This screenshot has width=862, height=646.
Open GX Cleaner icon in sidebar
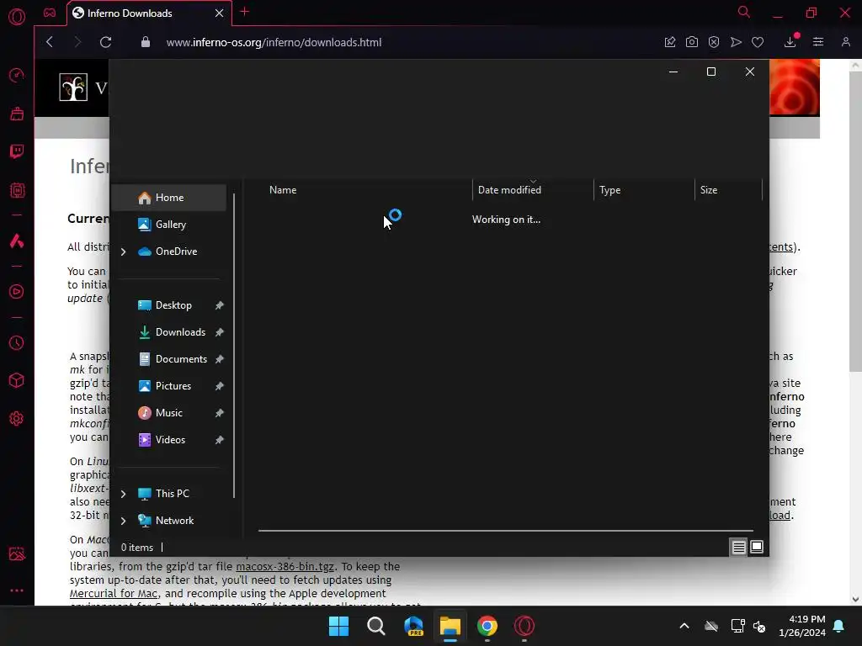pos(17,114)
